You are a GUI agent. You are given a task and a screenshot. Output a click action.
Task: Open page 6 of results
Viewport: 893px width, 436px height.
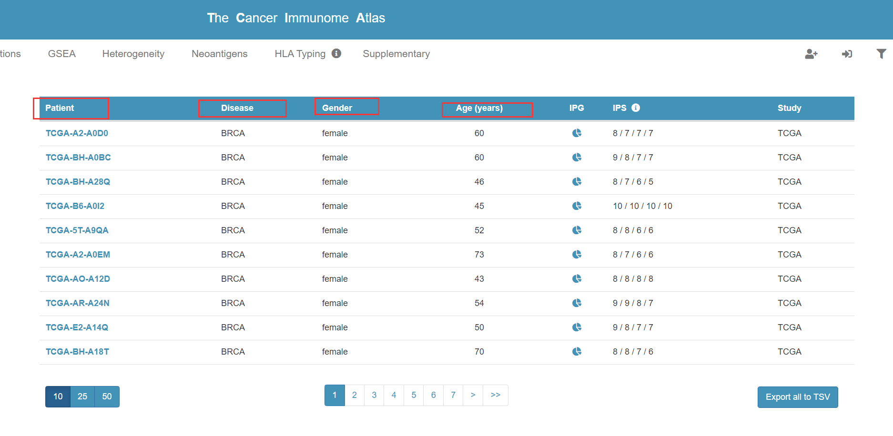click(434, 395)
